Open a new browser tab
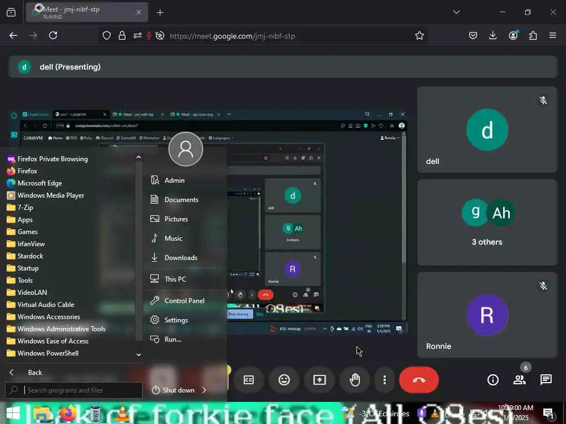 pyautogui.click(x=160, y=13)
